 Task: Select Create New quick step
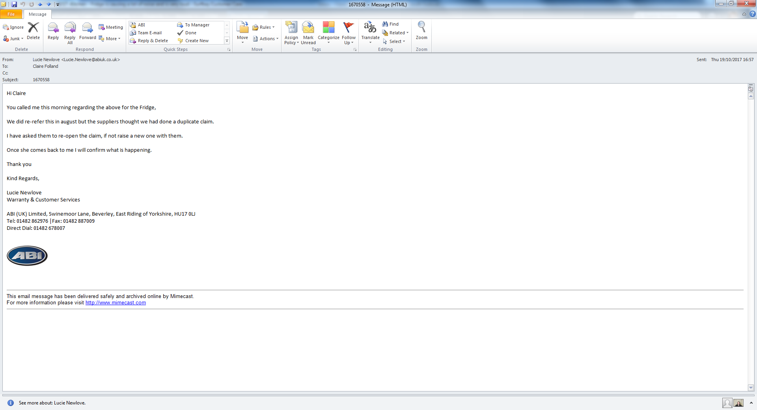(194, 41)
